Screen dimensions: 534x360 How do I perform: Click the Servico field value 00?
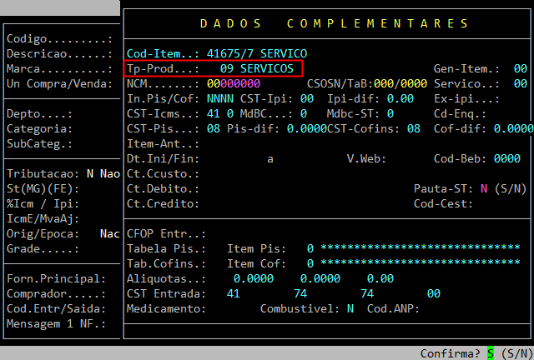pyautogui.click(x=521, y=83)
